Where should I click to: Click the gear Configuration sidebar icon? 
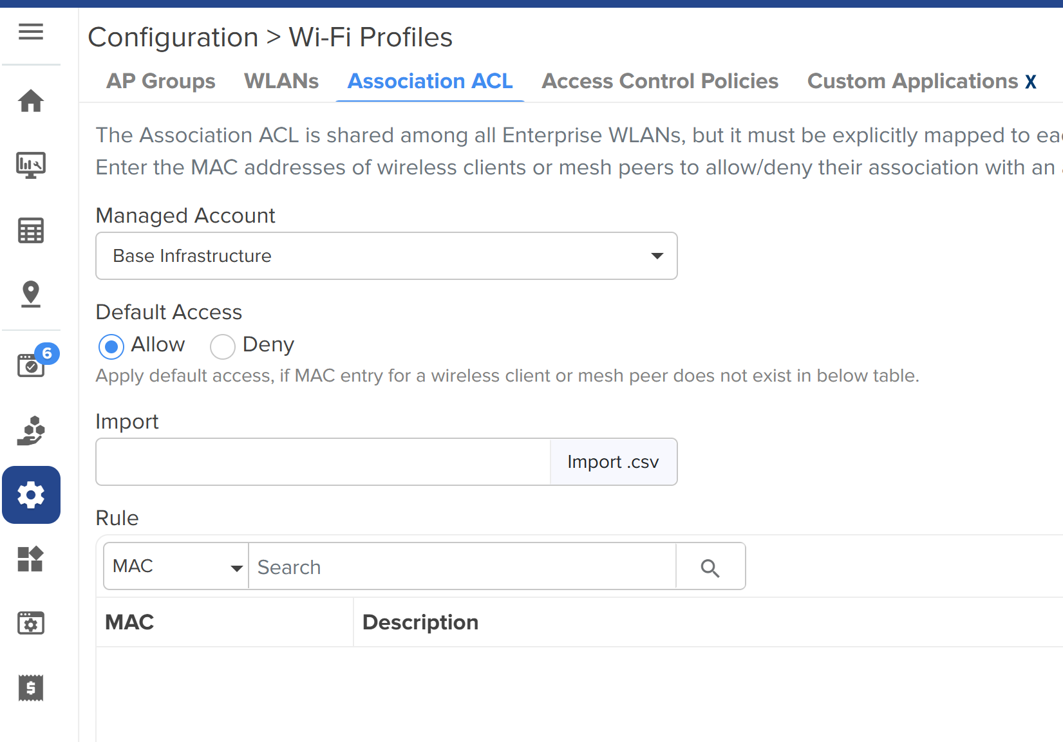tap(31, 495)
